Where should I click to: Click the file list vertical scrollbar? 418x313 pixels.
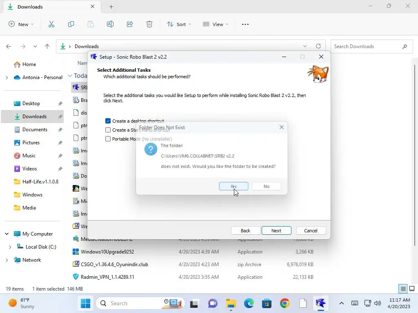point(415,154)
